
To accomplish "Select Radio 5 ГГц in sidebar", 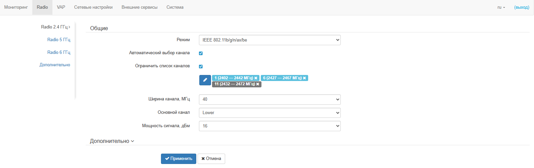I will [x=59, y=40].
